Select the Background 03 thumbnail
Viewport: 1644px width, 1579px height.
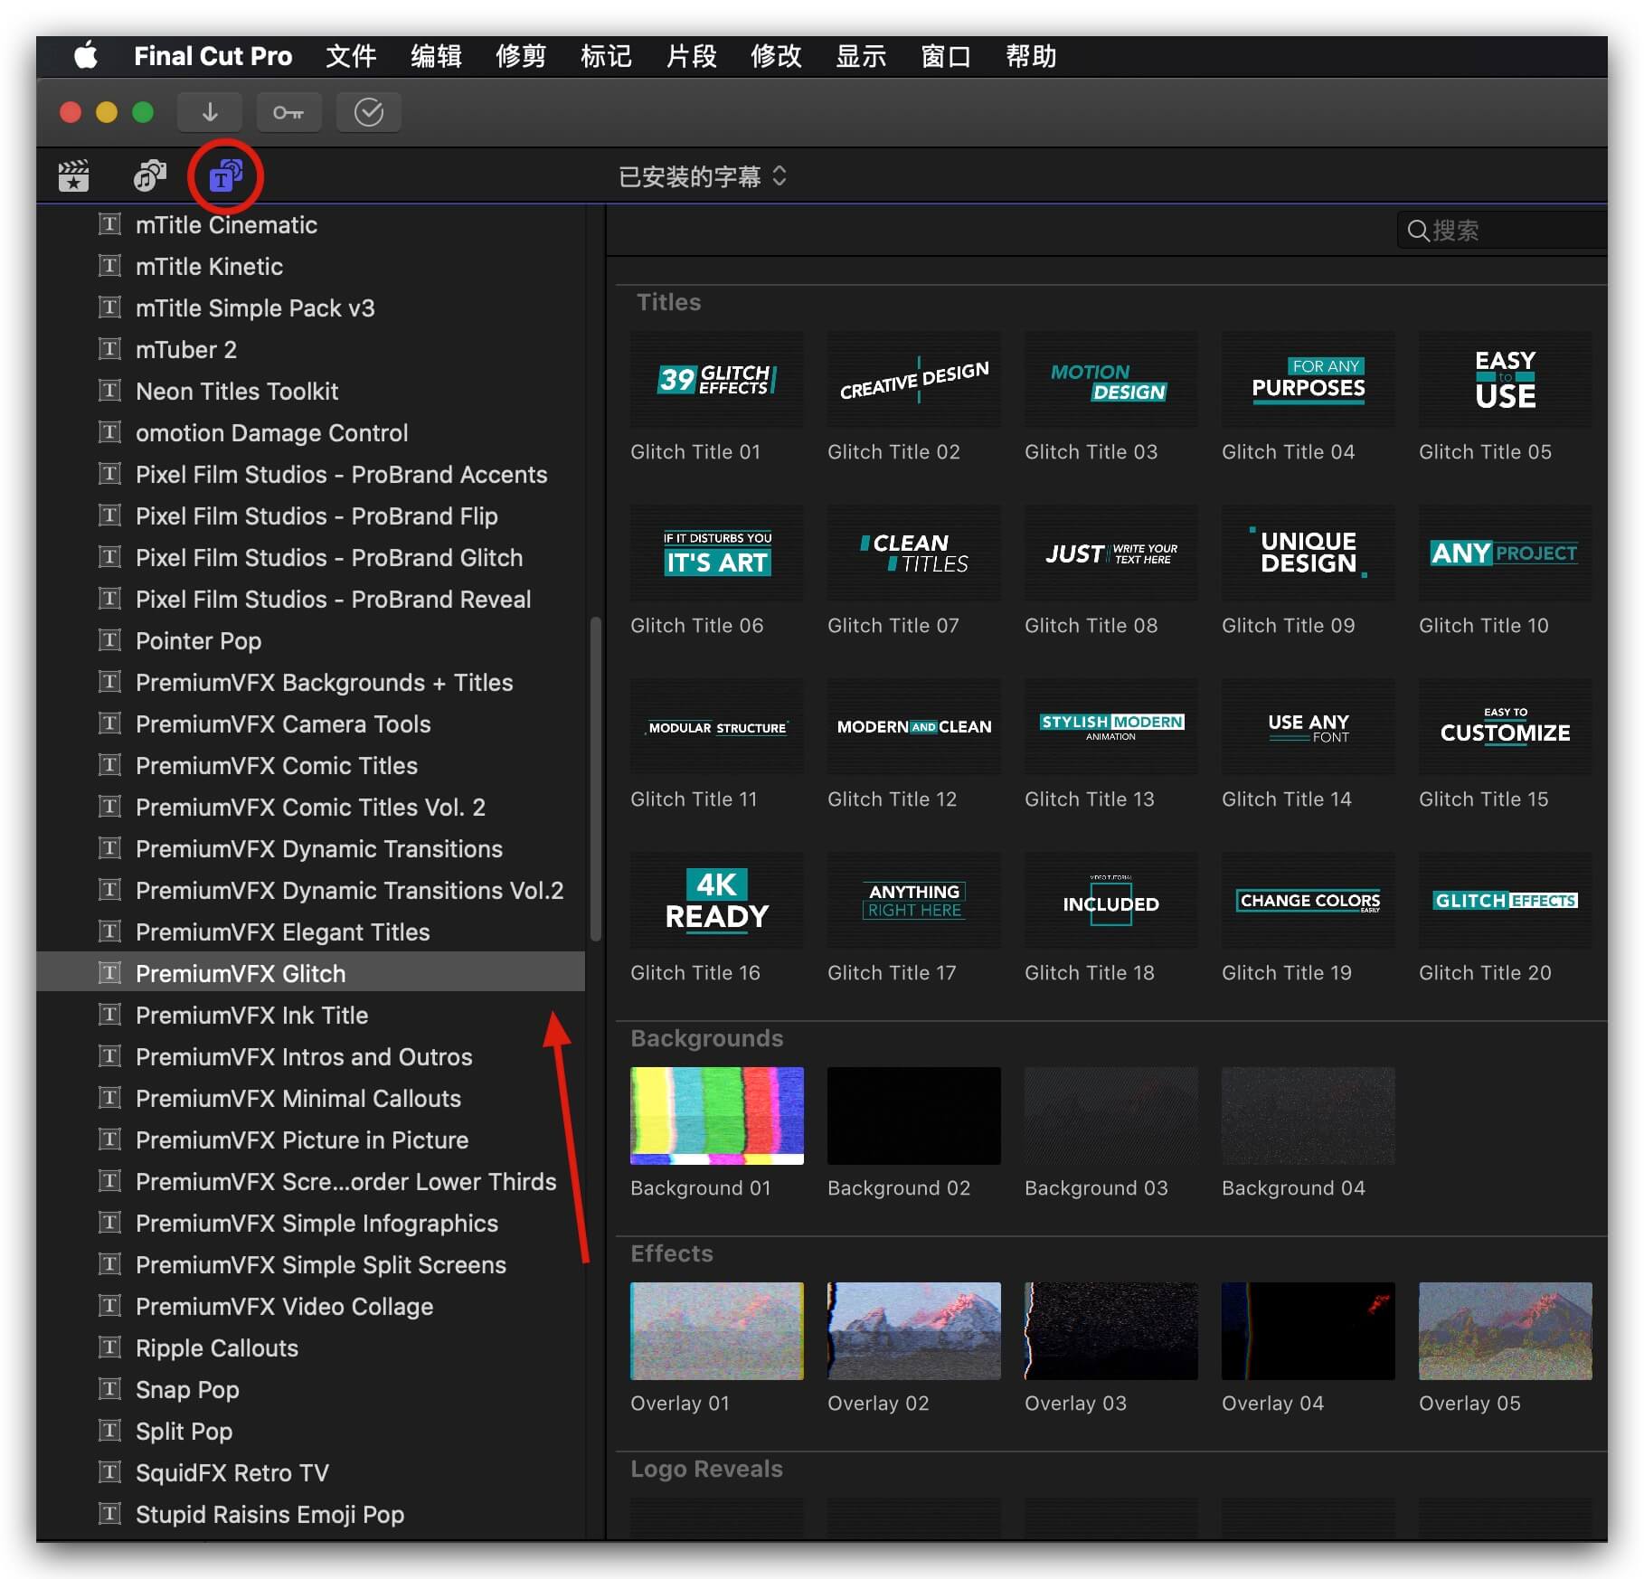1111,1116
